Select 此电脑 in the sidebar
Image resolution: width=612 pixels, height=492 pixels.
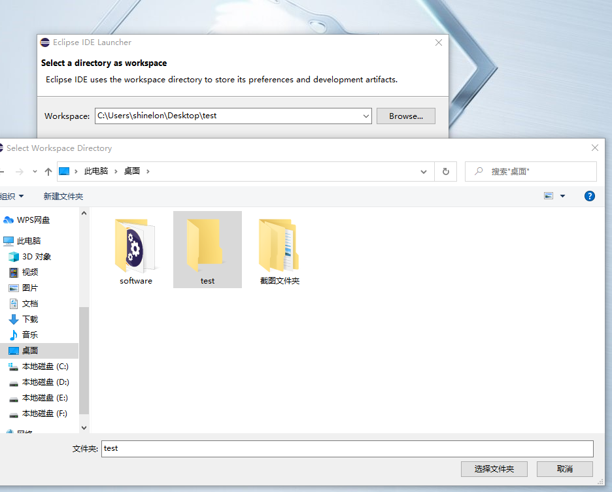[x=22, y=240]
